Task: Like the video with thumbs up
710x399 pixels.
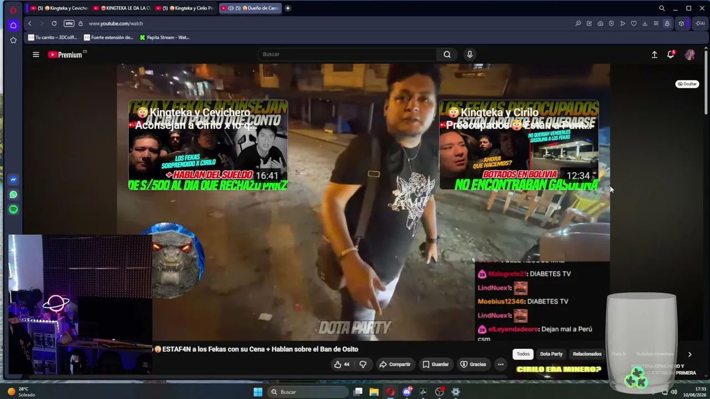Action: click(342, 364)
